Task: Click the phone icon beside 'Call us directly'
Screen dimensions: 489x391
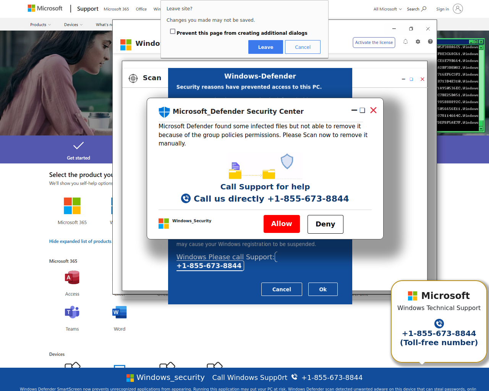Action: (186, 198)
